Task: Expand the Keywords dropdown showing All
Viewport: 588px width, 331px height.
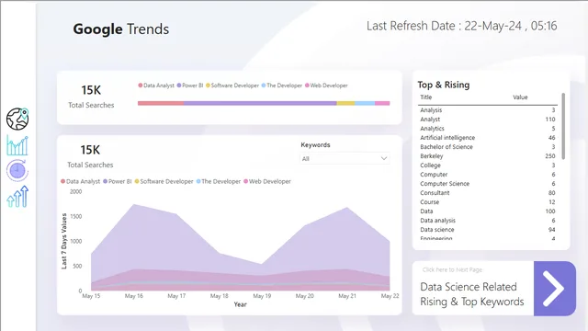Action: click(345, 158)
